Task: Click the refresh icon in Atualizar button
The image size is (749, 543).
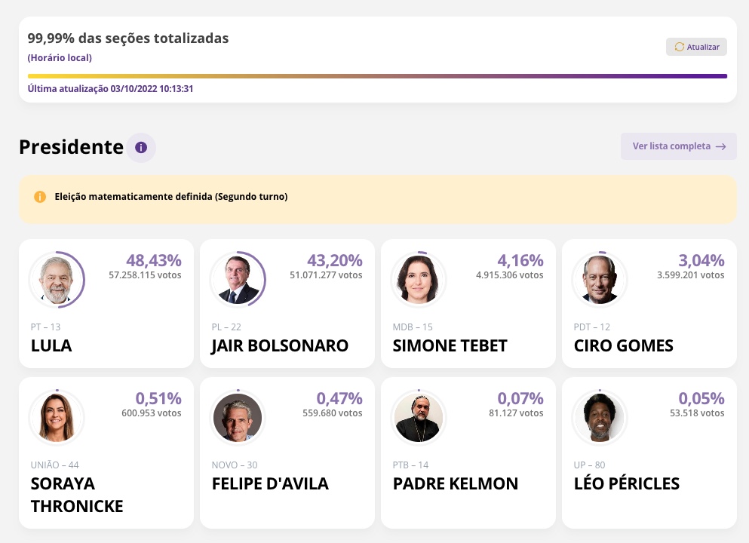Action: click(679, 47)
